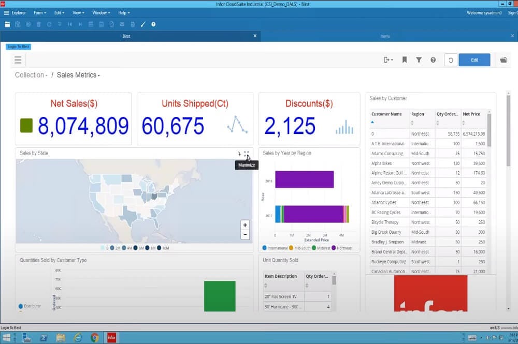Toggle the Northeast legend series
This screenshot has height=344, width=518.
click(x=342, y=248)
